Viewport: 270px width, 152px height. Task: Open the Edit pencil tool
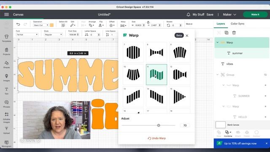pyautogui.click(x=73, y=25)
